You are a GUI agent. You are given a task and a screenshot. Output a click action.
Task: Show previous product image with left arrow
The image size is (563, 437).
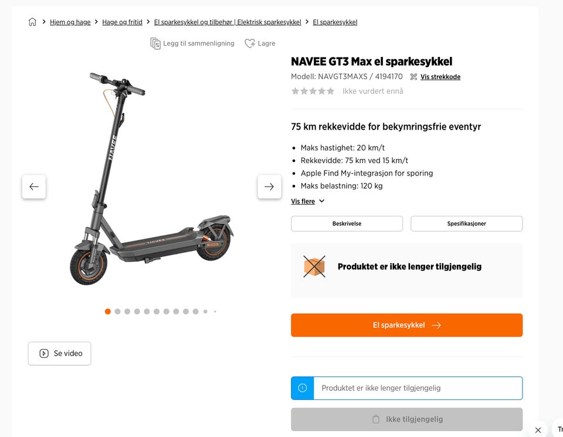(34, 187)
